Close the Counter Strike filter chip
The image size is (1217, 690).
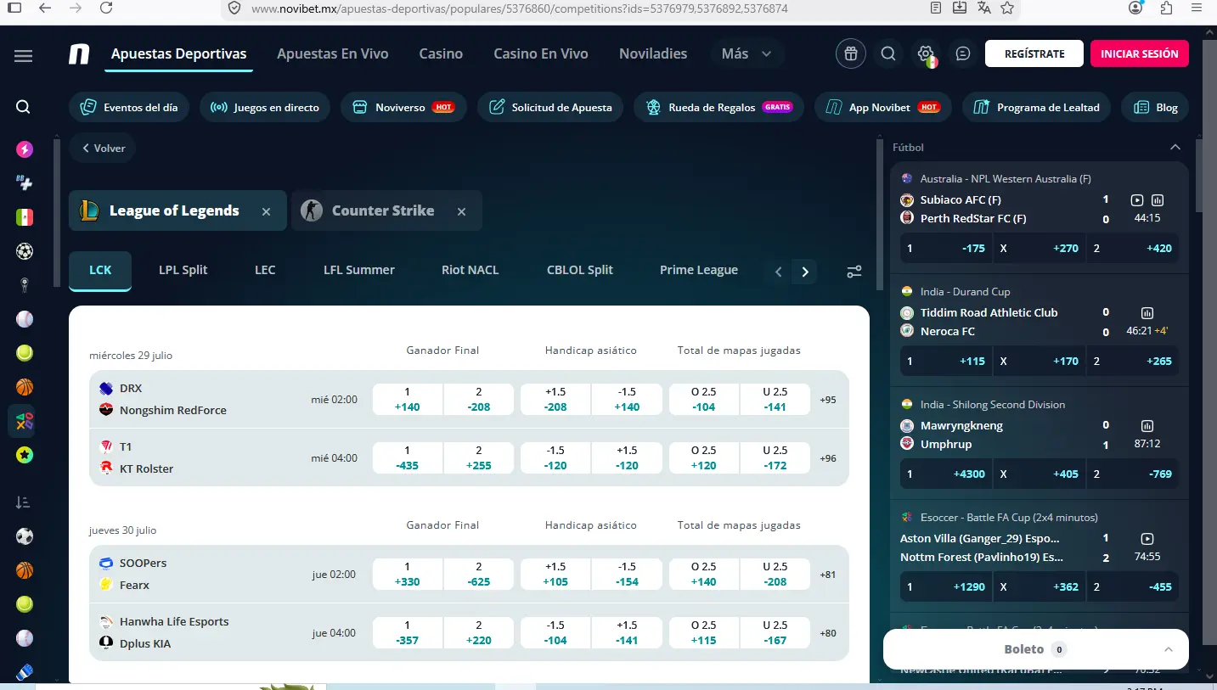(x=461, y=211)
